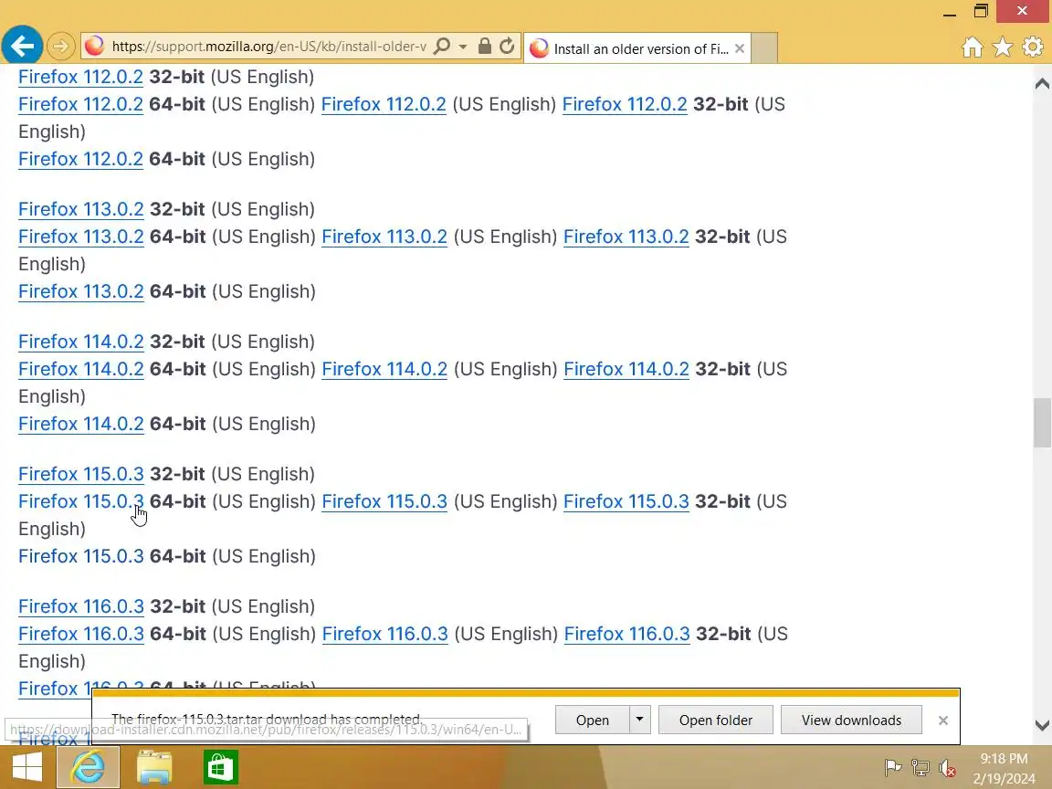
Task: Open Firefox 114.0.2 32-bit link heading the 114 group
Action: [x=81, y=342]
